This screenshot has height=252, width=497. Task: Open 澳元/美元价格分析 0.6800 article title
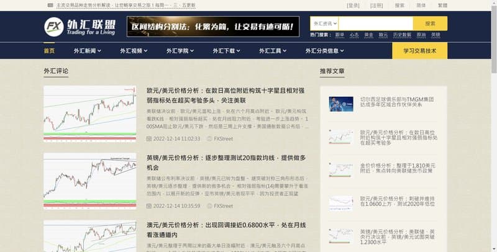(x=226, y=230)
